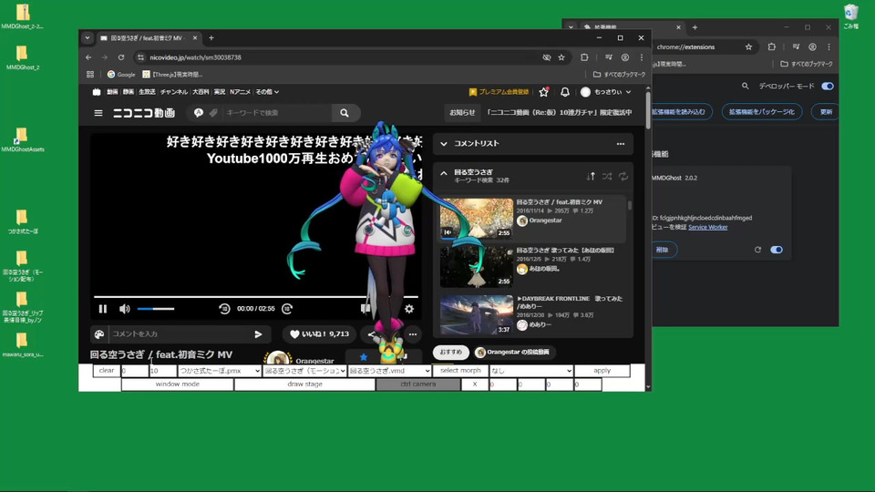The height and width of the screenshot is (492, 875).
Task: Open the つかさ式たーぼ.pmx model dropdown
Action: point(220,371)
